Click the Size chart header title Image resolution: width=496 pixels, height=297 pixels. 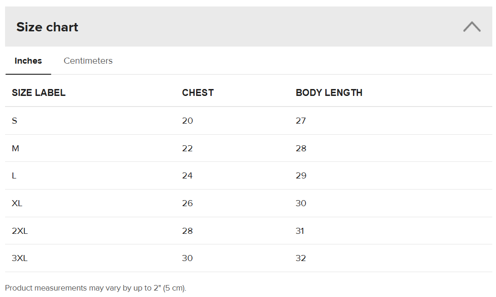[48, 27]
